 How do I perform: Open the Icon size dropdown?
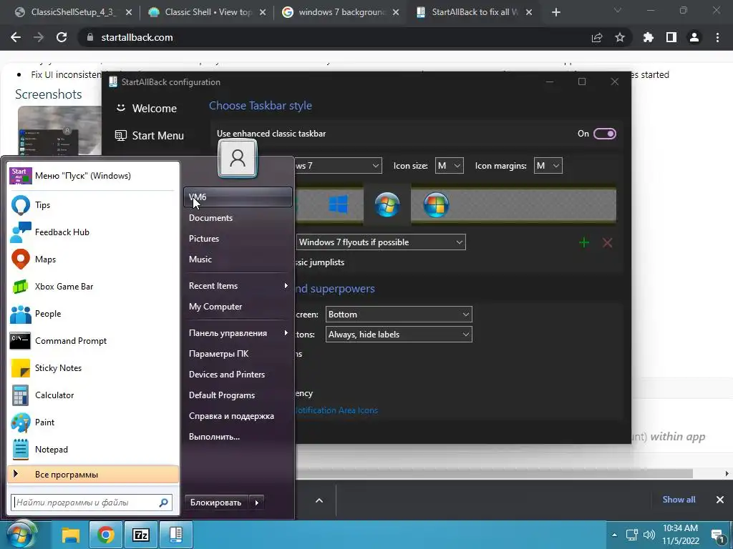pos(450,166)
